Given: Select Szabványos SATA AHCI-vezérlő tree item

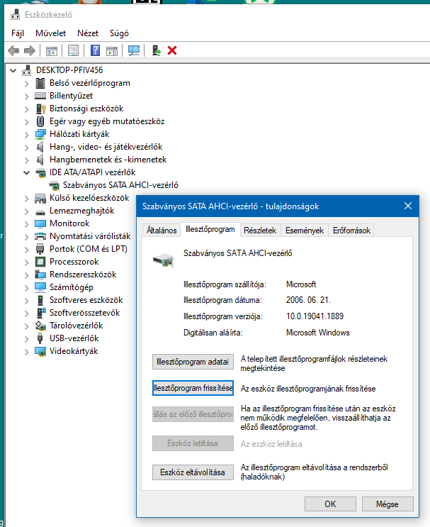Looking at the screenshot, I should click(x=120, y=185).
